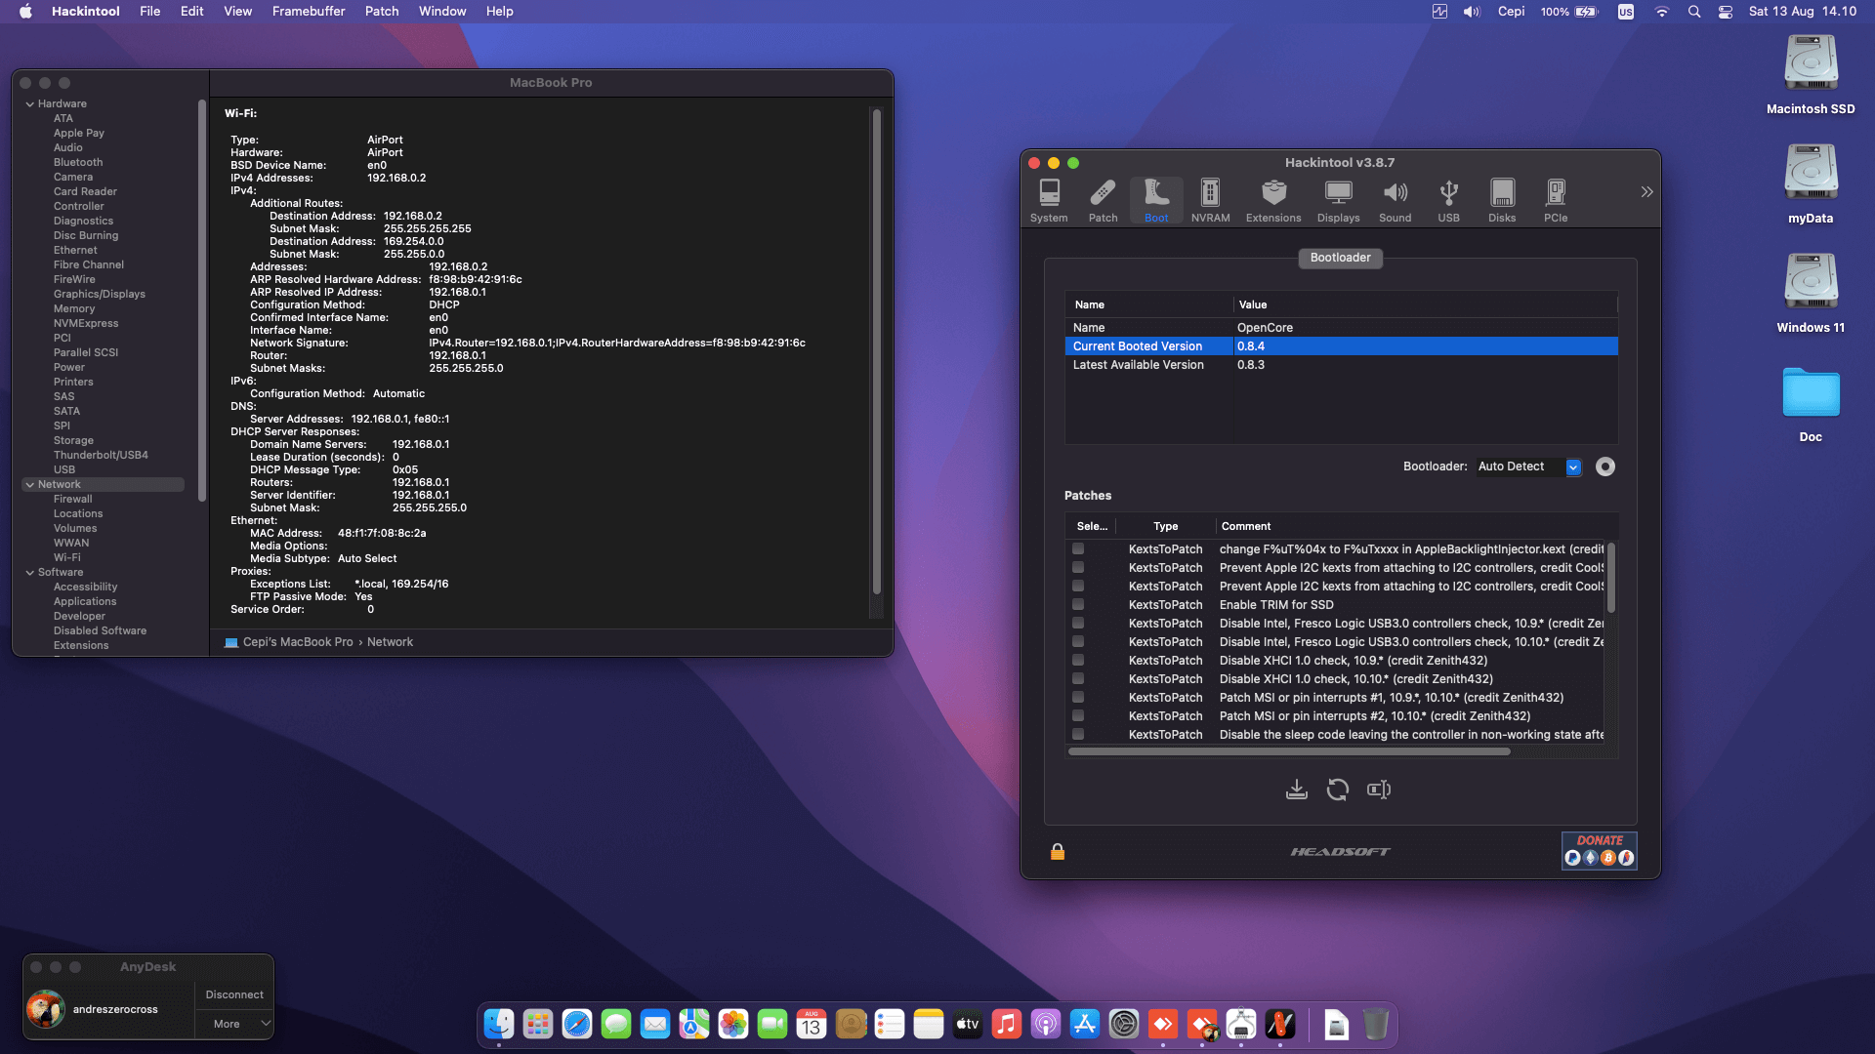Select the Patch tool in Hackintool toolbar
1875x1054 pixels.
(x=1103, y=200)
